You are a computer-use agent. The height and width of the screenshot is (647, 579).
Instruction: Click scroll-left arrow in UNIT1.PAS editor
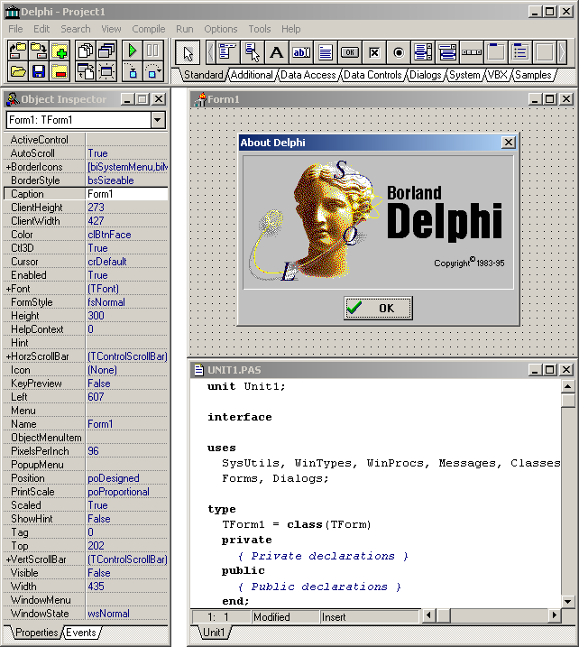(429, 615)
